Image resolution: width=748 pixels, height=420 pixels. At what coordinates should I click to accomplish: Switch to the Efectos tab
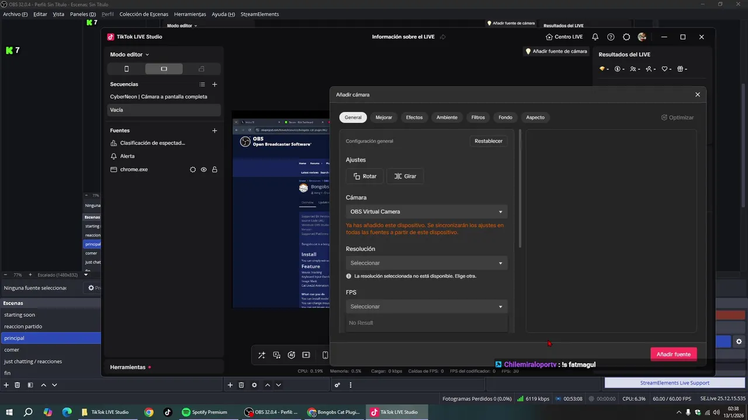[x=414, y=117]
